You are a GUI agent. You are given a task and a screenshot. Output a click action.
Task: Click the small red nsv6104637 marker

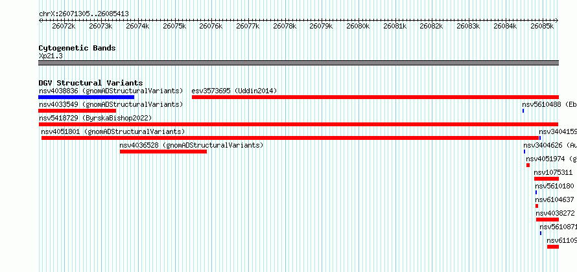(537, 206)
